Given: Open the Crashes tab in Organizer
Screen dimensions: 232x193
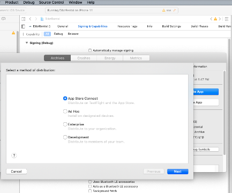Looking at the screenshot, I should (x=84, y=58).
